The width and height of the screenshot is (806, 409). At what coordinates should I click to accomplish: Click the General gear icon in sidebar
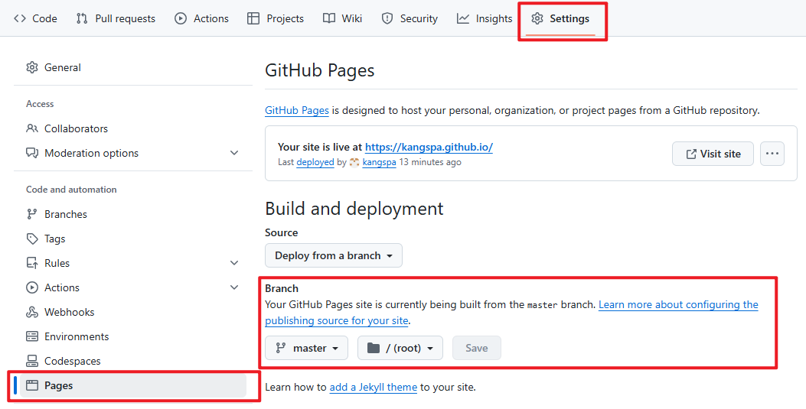(32, 67)
